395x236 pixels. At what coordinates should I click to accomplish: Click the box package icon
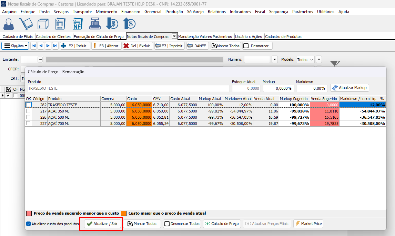(43, 24)
